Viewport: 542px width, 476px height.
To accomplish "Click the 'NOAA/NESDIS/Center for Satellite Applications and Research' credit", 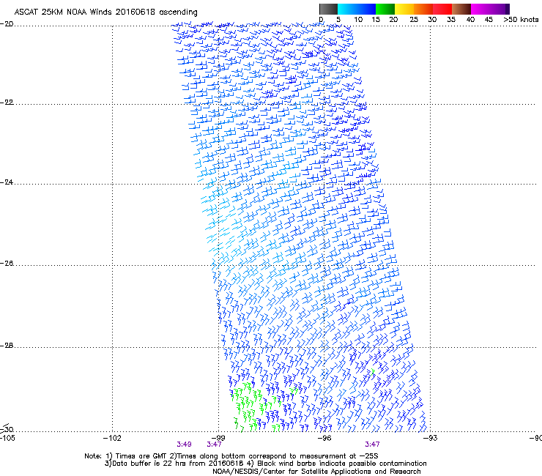I will [x=316, y=472].
